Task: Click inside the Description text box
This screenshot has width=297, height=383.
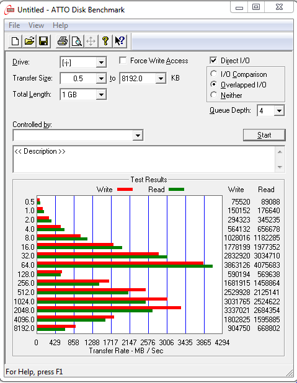Action: click(144, 159)
